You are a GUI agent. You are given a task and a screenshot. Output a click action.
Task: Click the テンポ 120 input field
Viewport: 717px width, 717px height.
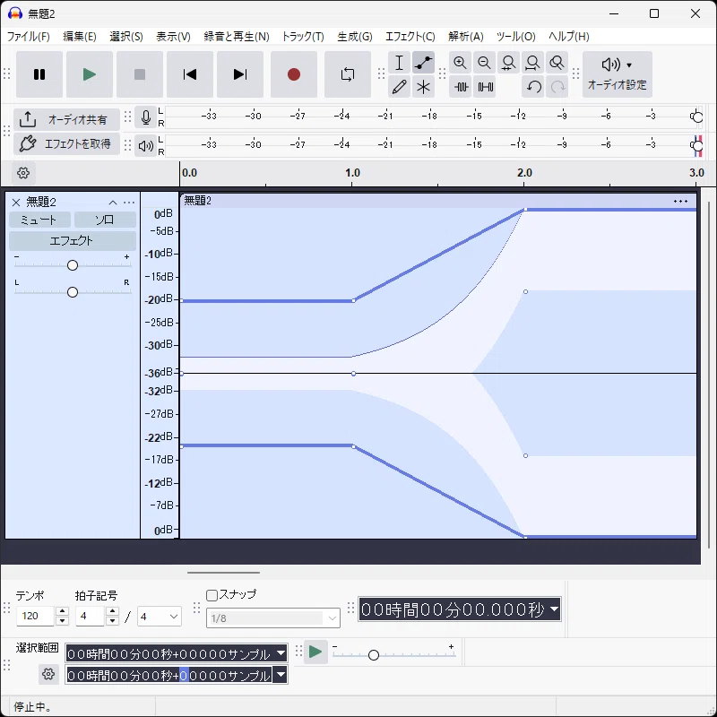(36, 616)
